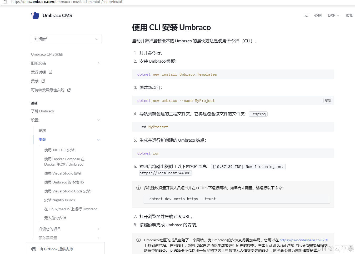Open 市场 in top navigation
The image size is (355, 254).
349,15
